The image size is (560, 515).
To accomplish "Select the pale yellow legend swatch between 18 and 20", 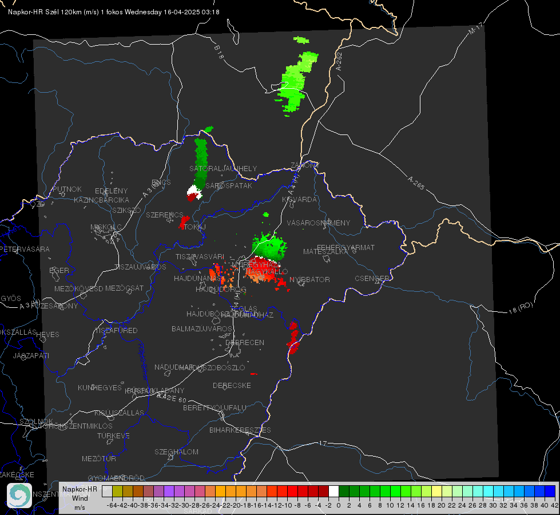I will (436, 492).
